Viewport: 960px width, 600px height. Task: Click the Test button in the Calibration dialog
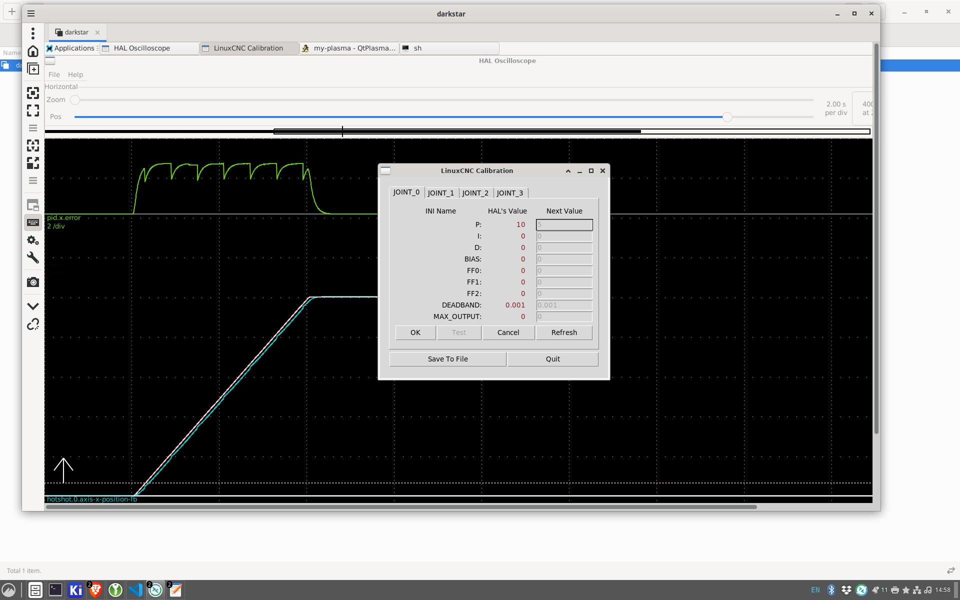click(459, 333)
